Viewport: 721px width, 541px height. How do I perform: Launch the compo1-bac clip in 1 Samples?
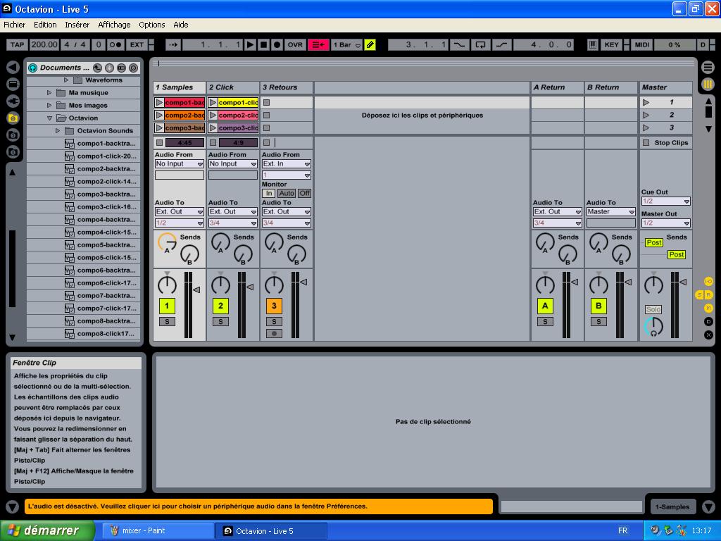160,103
